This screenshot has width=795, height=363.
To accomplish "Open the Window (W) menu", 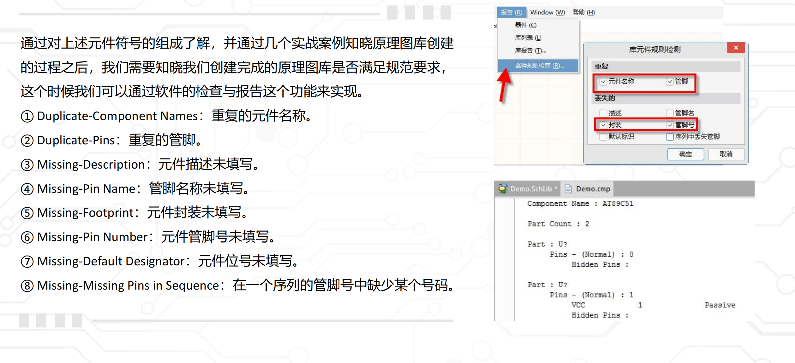I will click(547, 12).
